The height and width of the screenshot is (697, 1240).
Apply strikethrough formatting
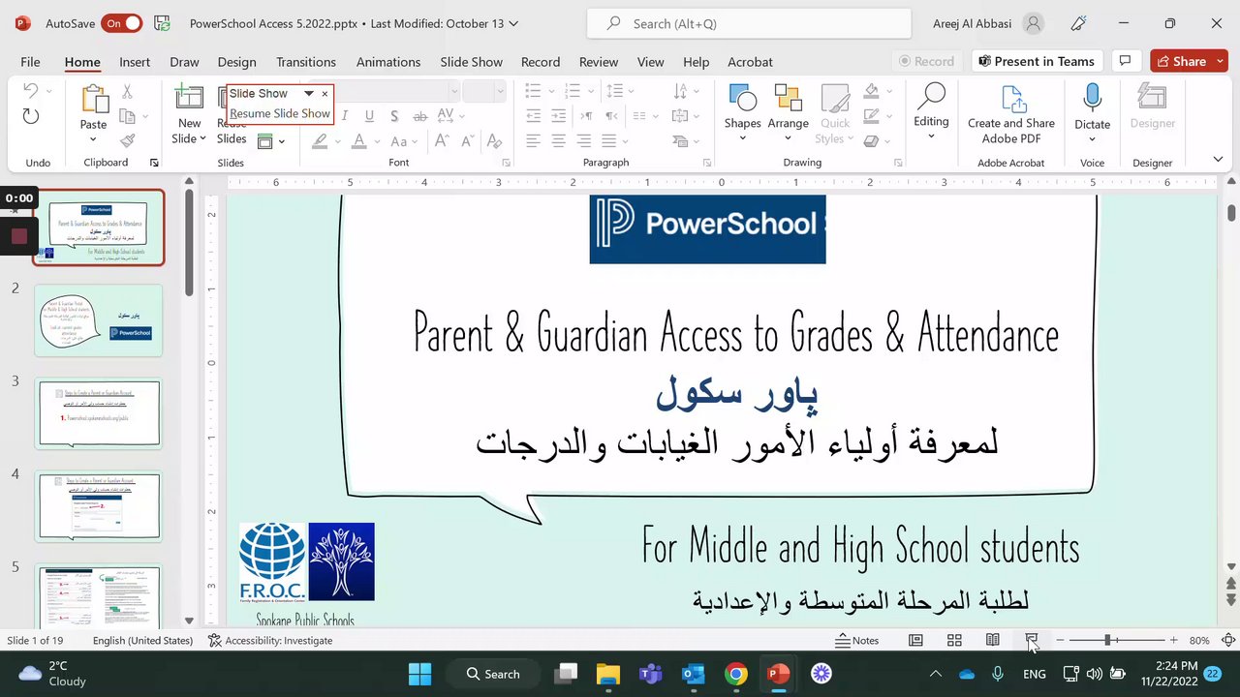419,116
